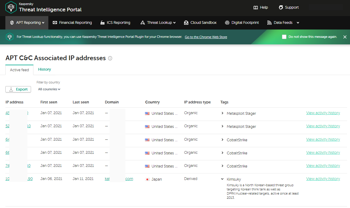Click the Last seen column header
Image resolution: width=350 pixels, height=208 pixels.
81,102
